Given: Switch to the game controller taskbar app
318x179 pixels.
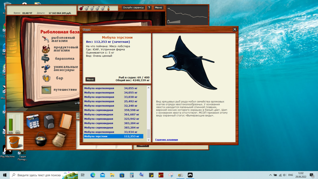Looking at the screenshot, I should [190, 175].
